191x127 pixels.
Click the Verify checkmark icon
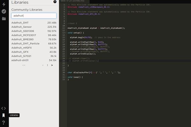(4, 11)
